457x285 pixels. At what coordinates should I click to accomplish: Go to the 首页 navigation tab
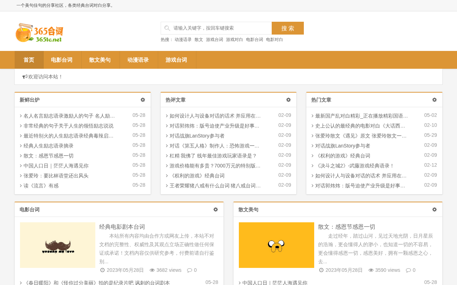point(29,60)
